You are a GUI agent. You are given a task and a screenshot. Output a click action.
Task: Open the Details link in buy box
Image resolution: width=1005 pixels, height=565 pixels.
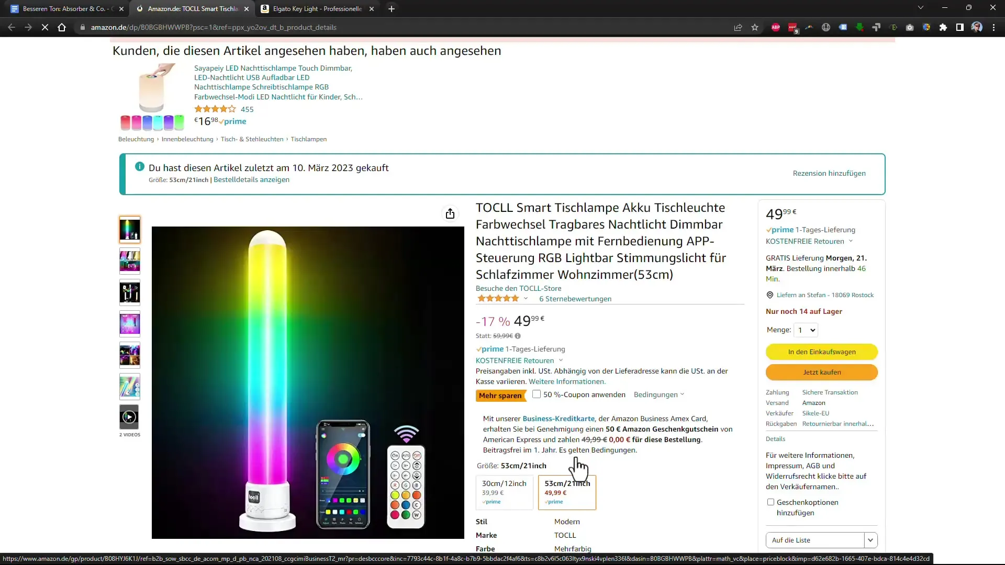click(775, 439)
